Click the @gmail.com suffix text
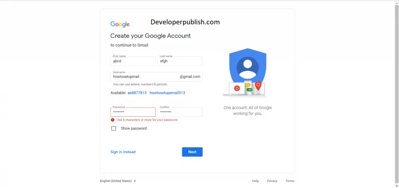 [190, 77]
